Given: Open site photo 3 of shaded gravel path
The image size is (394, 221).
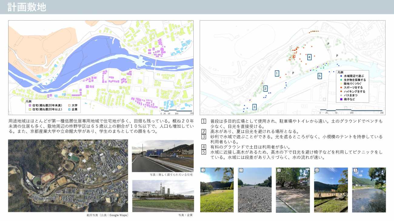Looking at the screenshot, I should [x=292, y=190].
